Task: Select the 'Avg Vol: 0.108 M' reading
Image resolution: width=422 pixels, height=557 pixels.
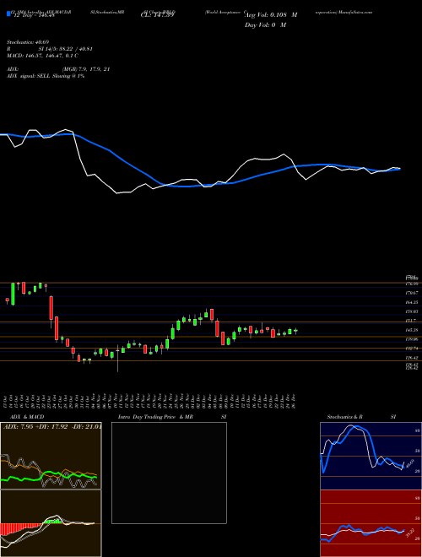Action: [271, 15]
